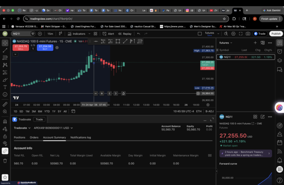Open the forecasting and measurement tools
The height and width of the screenshot is (185, 284).
click(5, 72)
